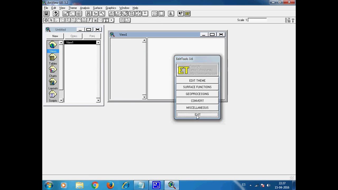The image size is (338, 190).
Task: Click up arrow of View1 legend scrollbar
Action: pos(144,40)
